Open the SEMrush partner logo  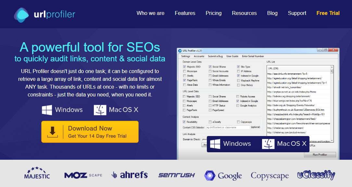(x=177, y=175)
